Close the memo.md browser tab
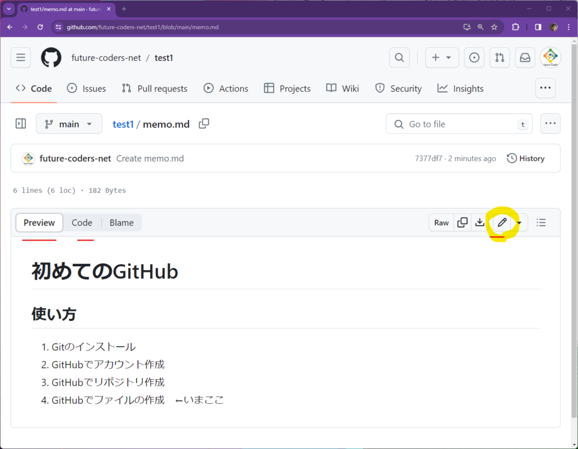Screen dimensions: 578x449 pyautogui.click(x=109, y=9)
